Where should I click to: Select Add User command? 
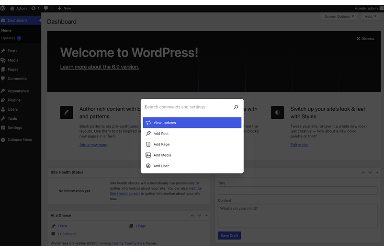pyautogui.click(x=192, y=166)
